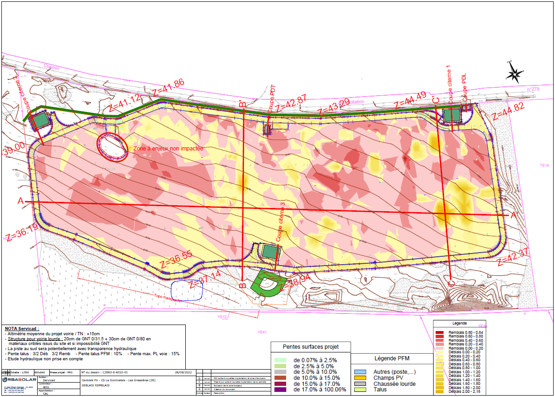Click the projection symbol beside Echelle
Screen dimensions: 555x397
point(7,372)
